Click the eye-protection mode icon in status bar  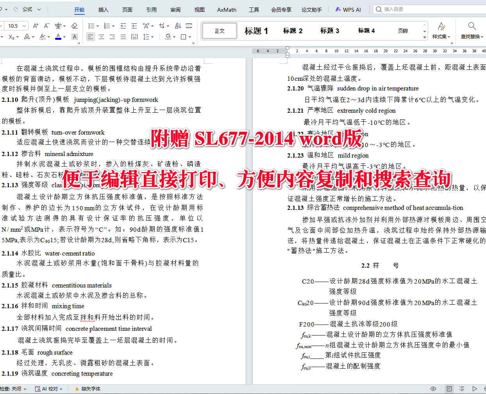433,389
